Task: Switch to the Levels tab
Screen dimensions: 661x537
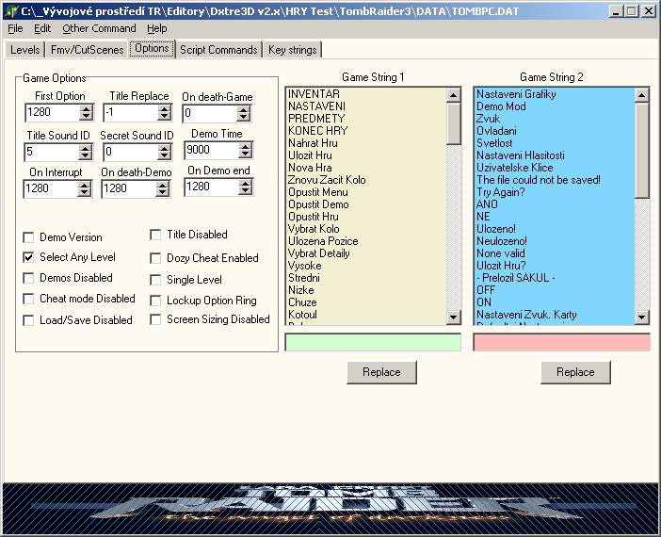Action: tap(25, 50)
